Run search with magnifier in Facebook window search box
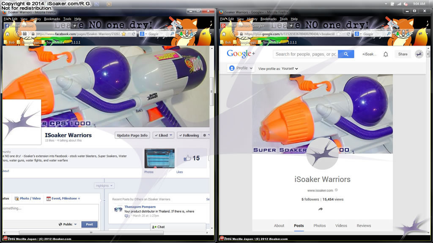 click(x=173, y=34)
